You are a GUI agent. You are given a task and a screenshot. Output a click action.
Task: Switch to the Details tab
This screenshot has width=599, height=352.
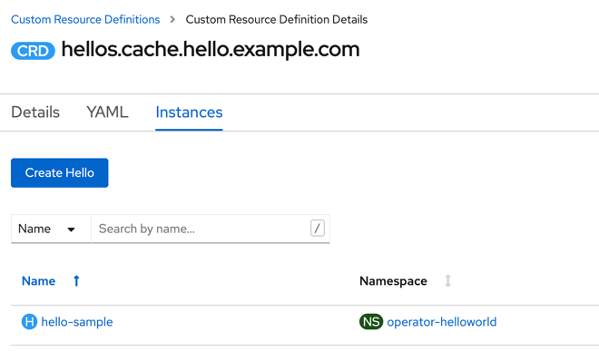click(35, 112)
